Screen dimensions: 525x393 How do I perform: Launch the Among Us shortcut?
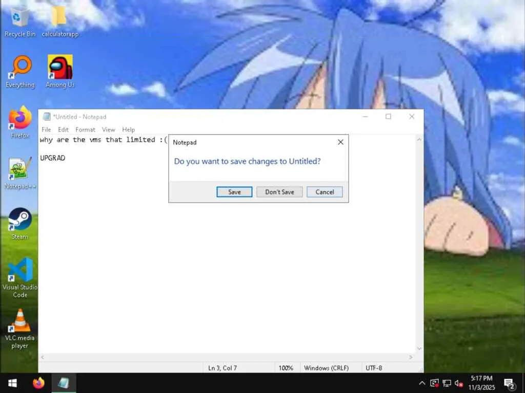tap(60, 72)
